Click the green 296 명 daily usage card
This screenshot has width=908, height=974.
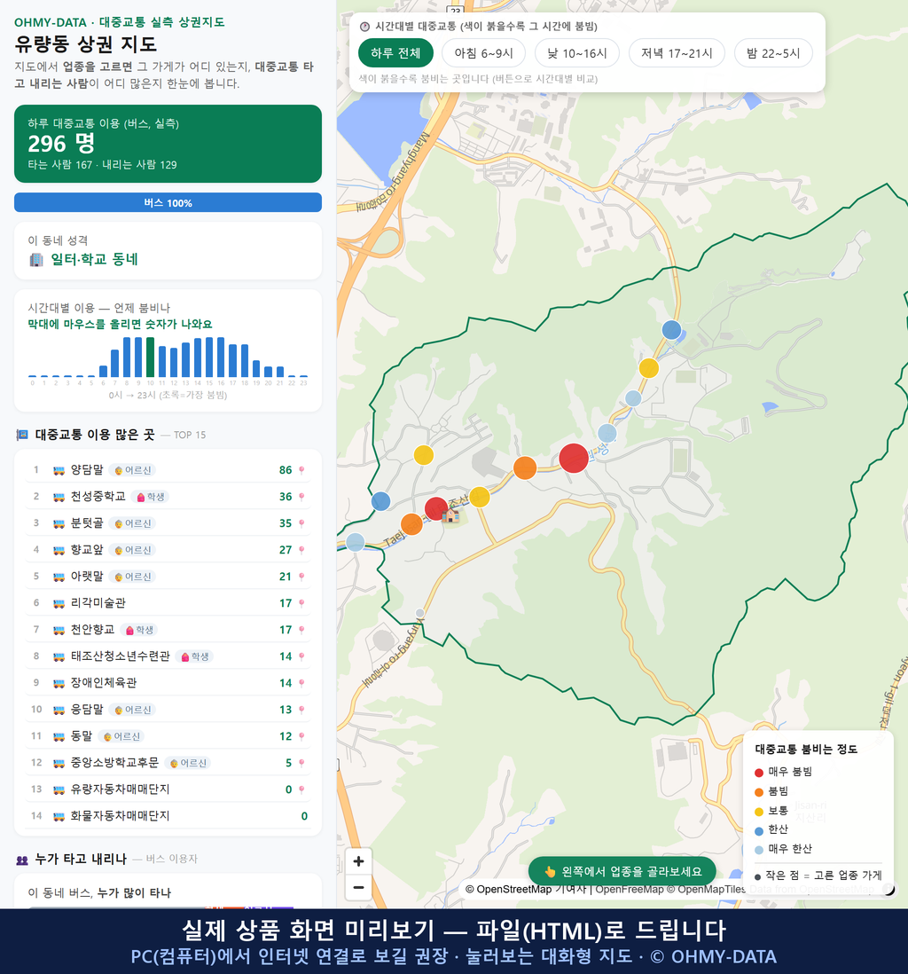point(168,144)
